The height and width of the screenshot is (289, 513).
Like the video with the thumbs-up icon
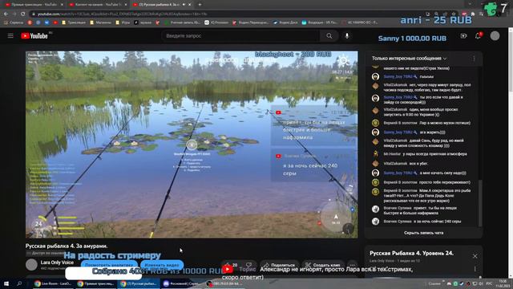point(227,265)
